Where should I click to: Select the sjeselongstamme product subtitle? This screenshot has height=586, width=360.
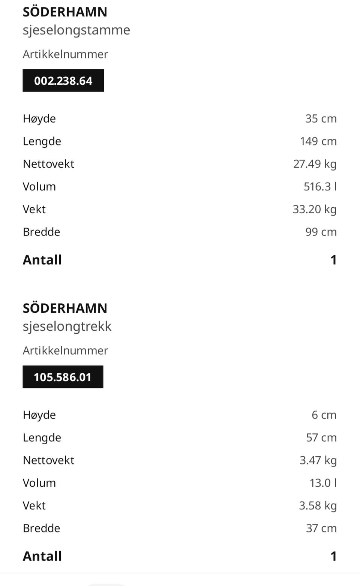(x=76, y=30)
